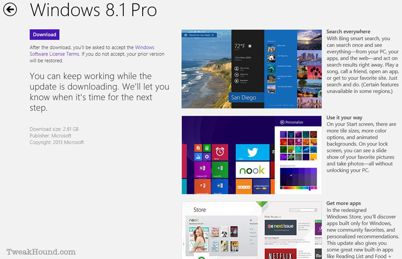
Task: Click the purple Download button
Action: [x=44, y=35]
